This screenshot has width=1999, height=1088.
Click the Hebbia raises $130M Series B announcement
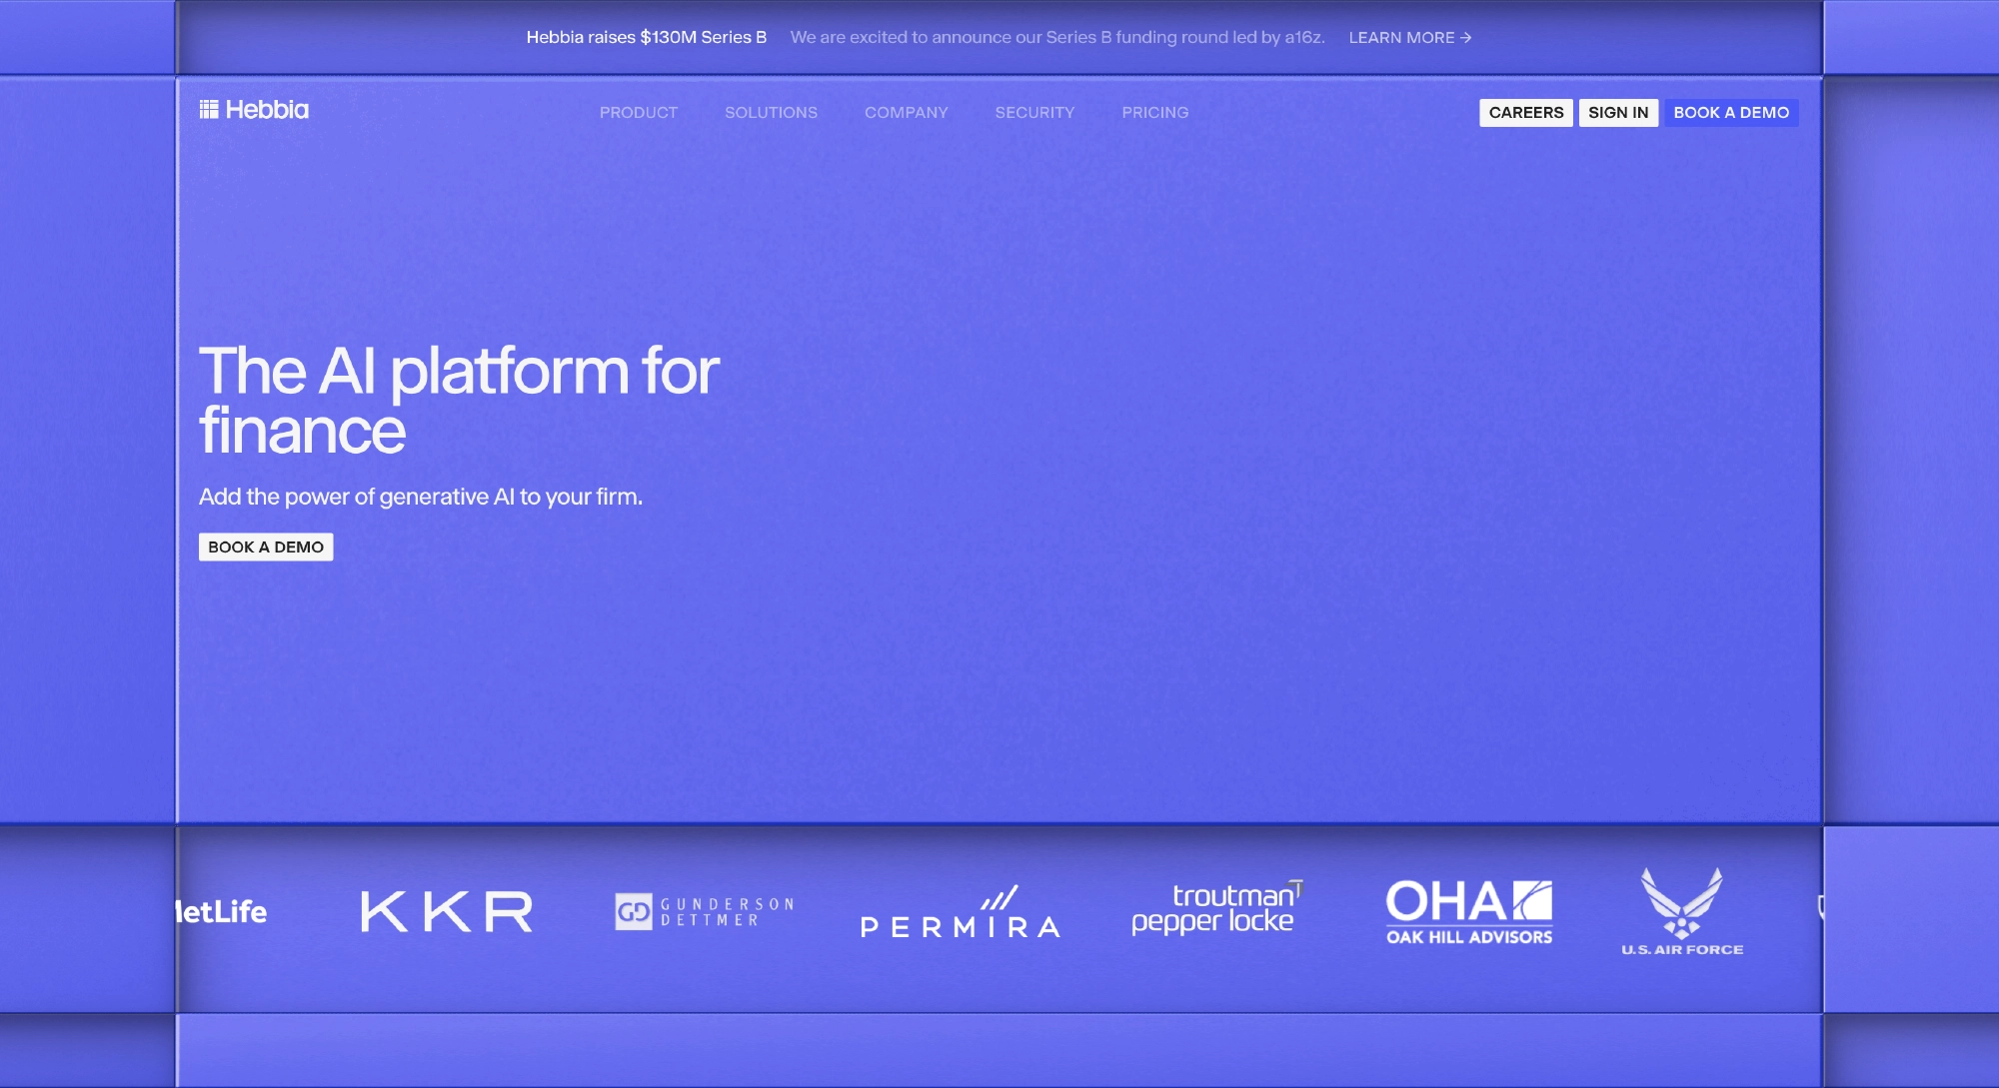646,37
